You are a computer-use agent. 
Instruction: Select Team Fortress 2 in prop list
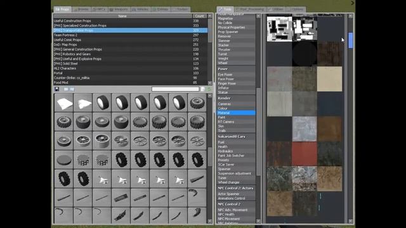[x=130, y=35]
